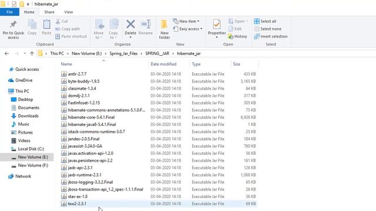Click the Properties icon
This screenshot has width=376, height=211.
[x=217, y=25]
